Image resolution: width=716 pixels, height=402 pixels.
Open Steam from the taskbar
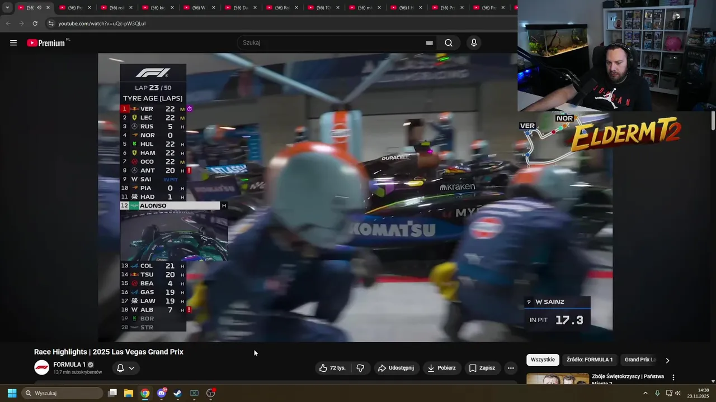click(177, 393)
